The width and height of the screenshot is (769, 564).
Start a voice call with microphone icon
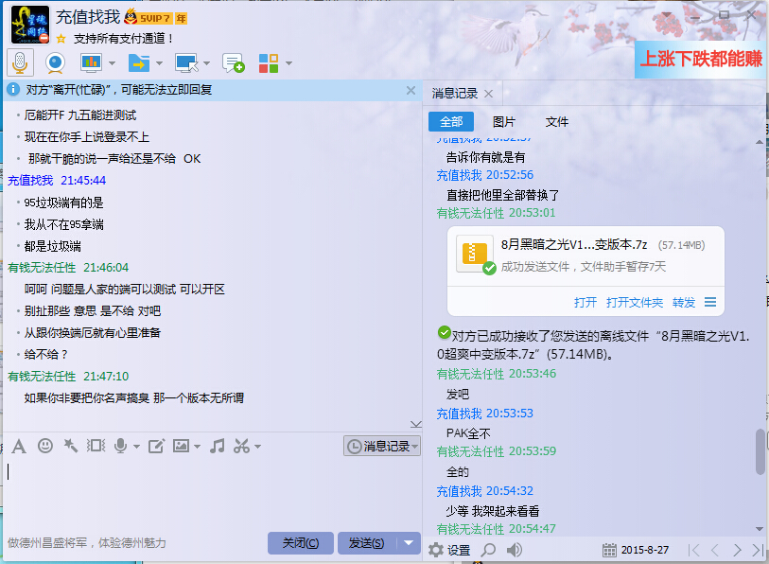pos(19,62)
